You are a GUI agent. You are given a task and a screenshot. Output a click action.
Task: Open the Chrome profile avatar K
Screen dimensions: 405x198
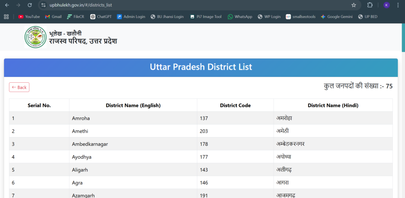[386, 5]
